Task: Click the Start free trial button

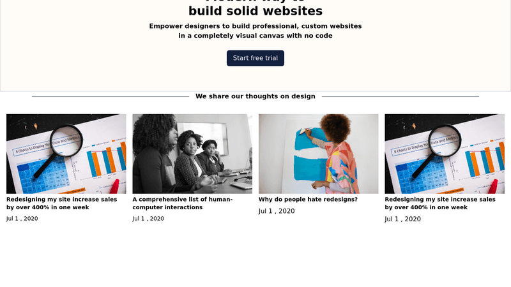Action: coord(256,58)
